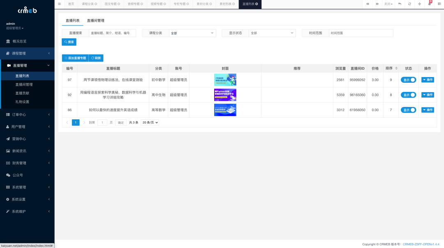The height and width of the screenshot is (248, 444).
Task: Expand the 系统维护 sidebar menu
Action: point(27,212)
